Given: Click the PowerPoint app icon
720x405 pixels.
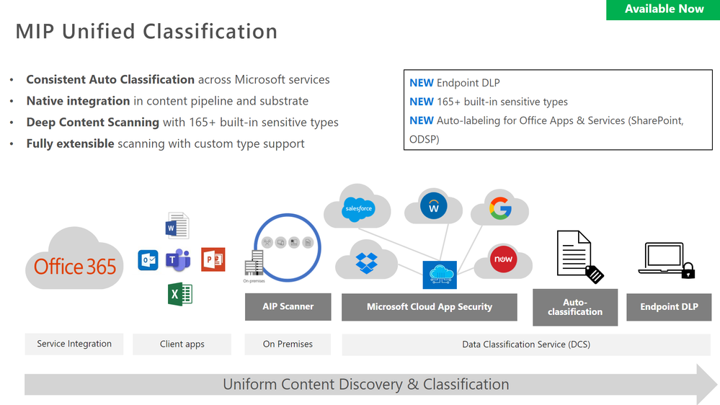Looking at the screenshot, I should click(x=213, y=259).
